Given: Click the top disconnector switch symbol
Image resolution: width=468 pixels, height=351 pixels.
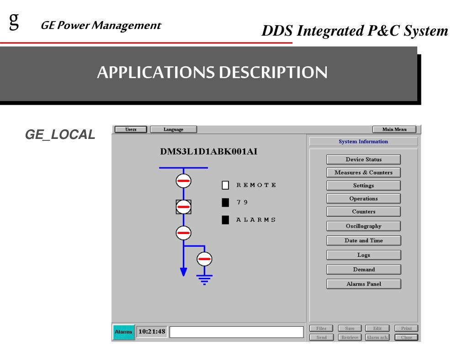Looking at the screenshot, I should click(183, 181).
